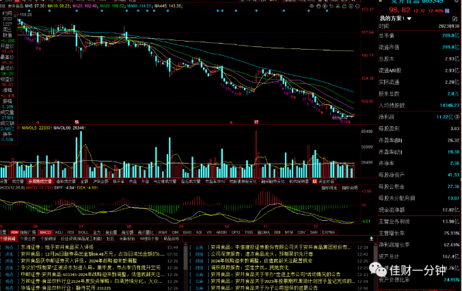
Task: Open the 个股研报 tab
Action: [49, 239]
